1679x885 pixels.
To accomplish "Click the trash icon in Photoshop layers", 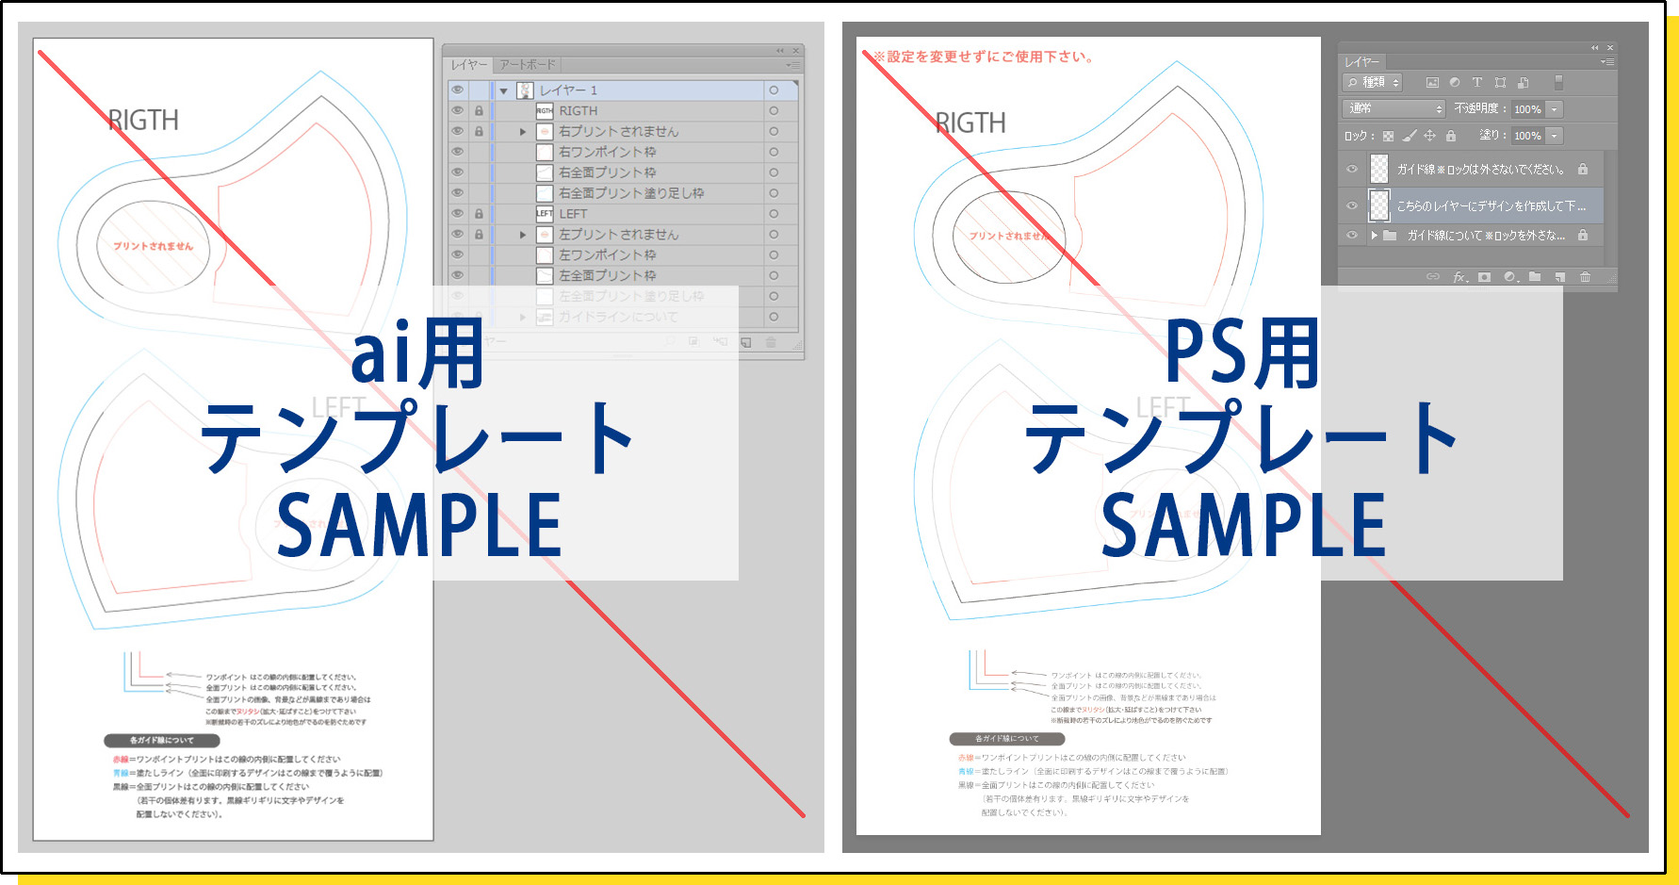I will [x=1586, y=277].
